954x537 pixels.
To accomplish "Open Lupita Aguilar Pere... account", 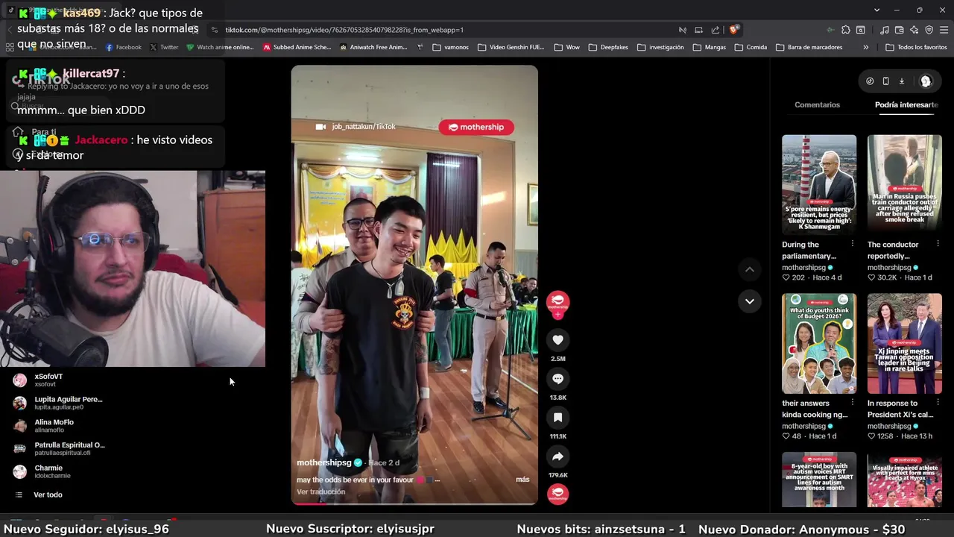I will pyautogui.click(x=58, y=403).
